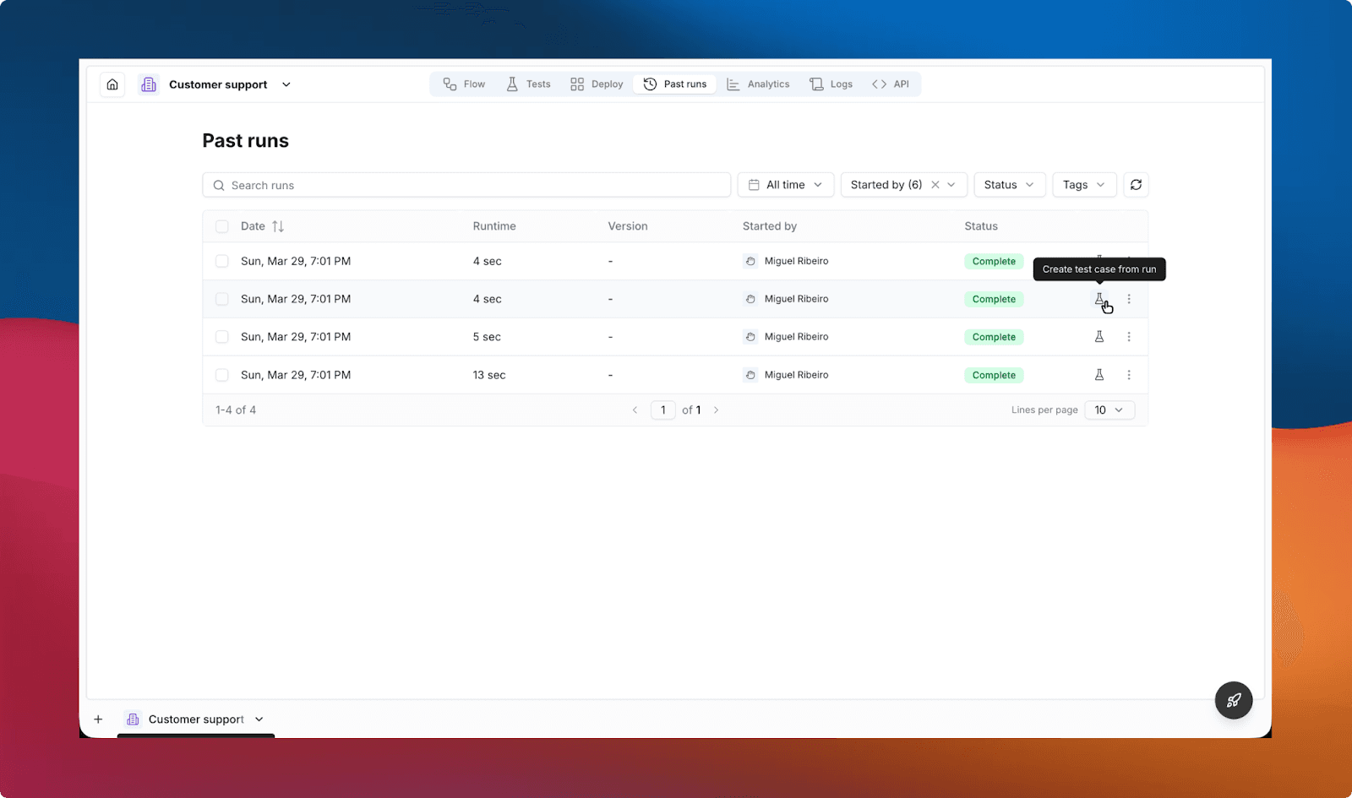Click Complete badge on the 13 sec run
Screen dimensions: 1352x798
[x=994, y=375]
